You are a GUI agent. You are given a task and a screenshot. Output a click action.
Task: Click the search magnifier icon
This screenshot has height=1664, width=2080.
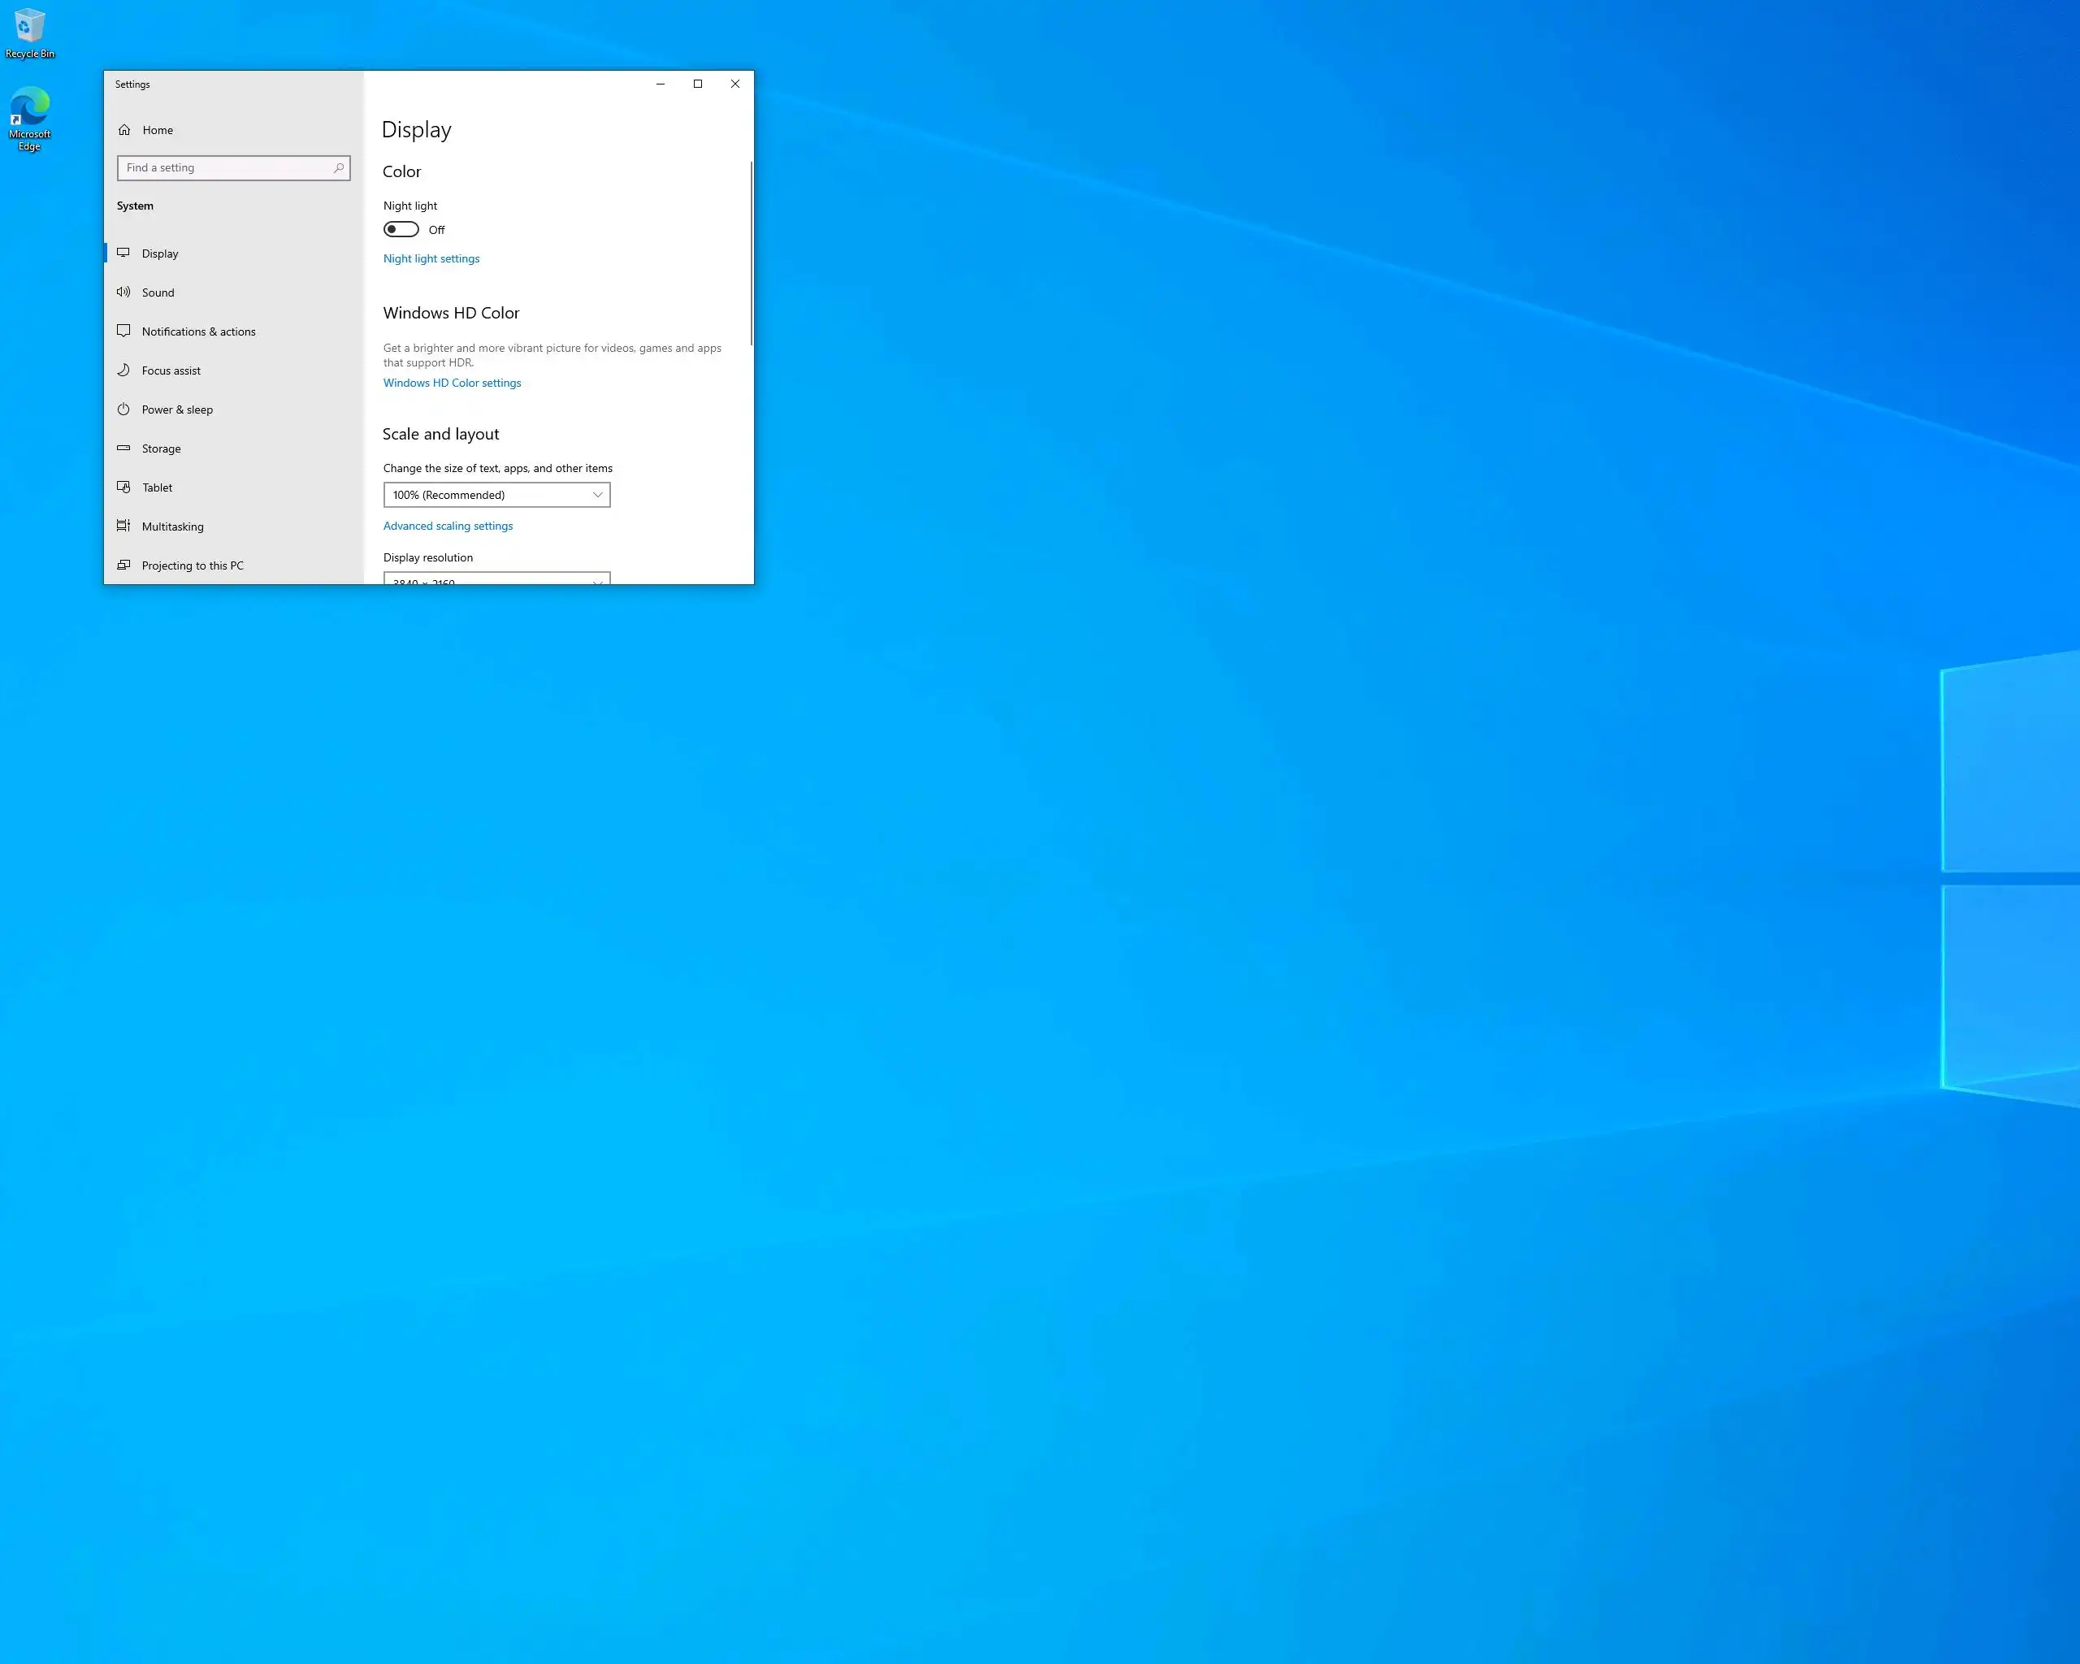click(339, 168)
